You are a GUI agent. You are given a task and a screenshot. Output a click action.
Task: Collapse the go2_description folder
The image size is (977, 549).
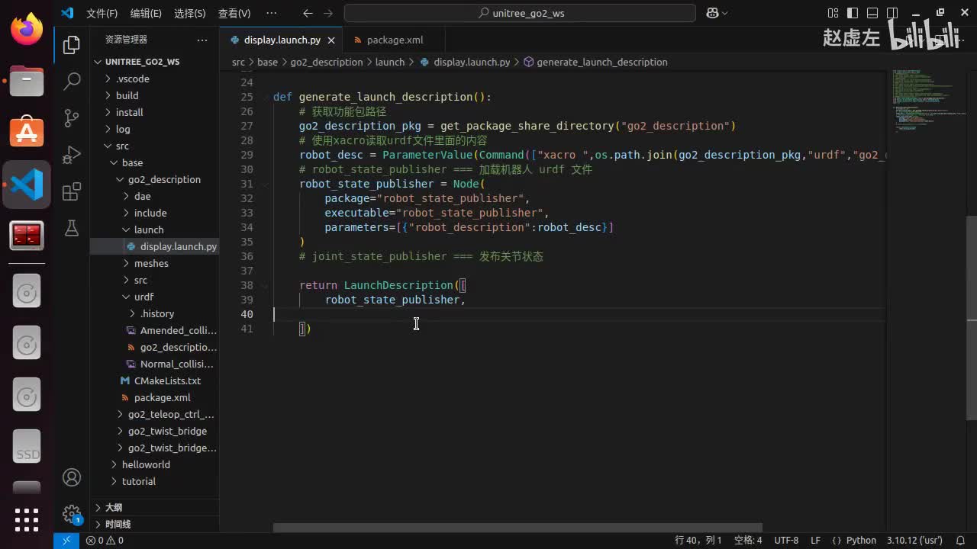(x=163, y=179)
